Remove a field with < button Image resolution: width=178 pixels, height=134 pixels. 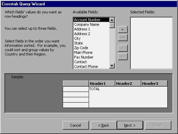[x=123, y=48]
